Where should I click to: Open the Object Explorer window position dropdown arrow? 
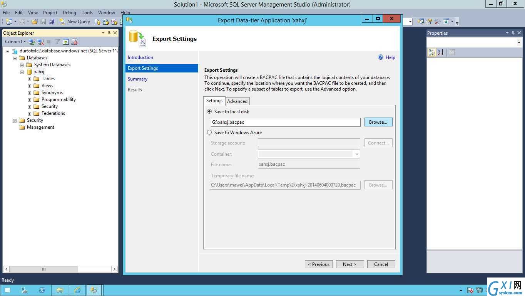click(103, 33)
